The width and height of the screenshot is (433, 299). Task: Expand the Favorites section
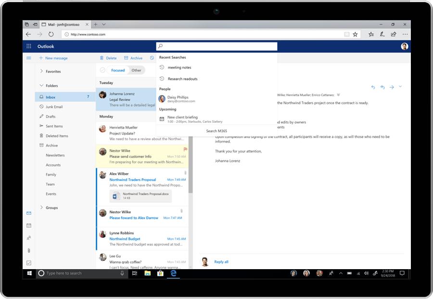point(41,71)
